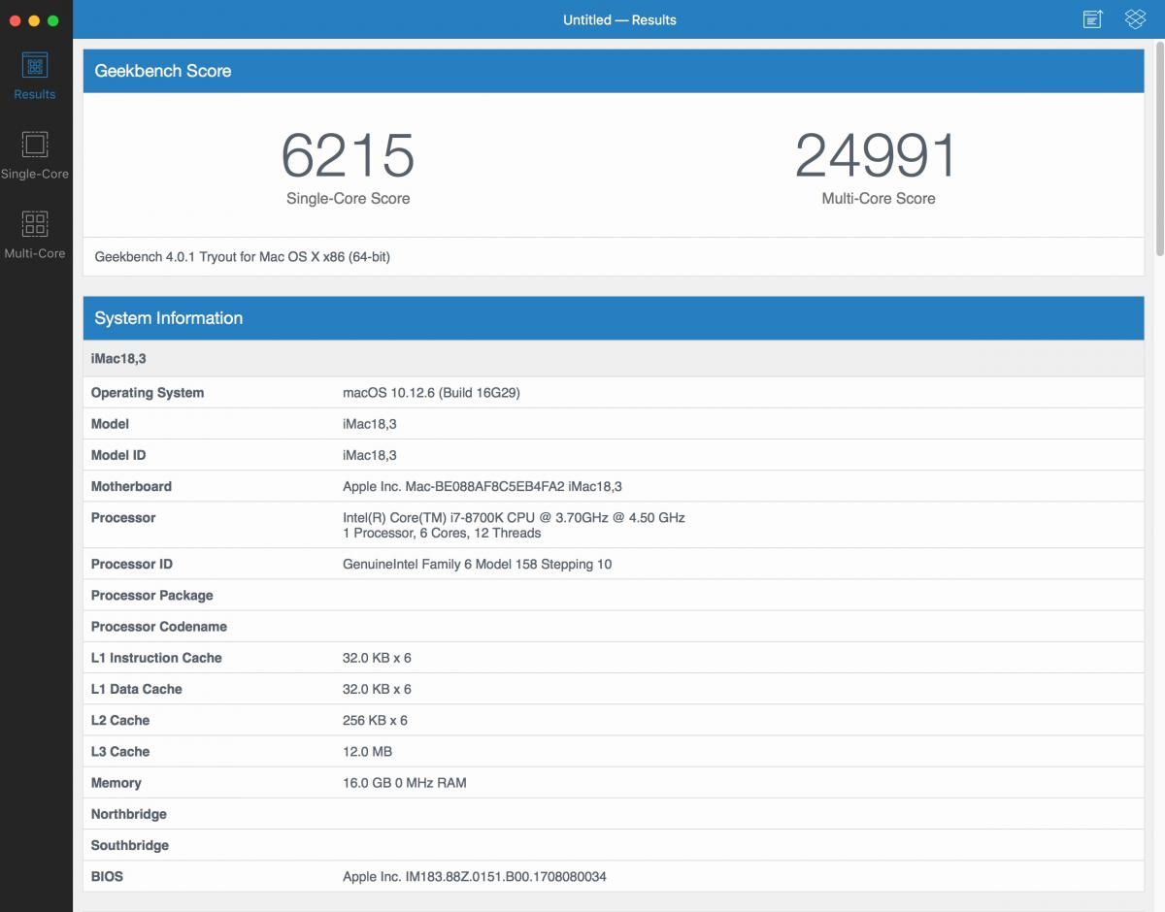Click the L3 Cache row label
The width and height of the screenshot is (1165, 912).
pyautogui.click(x=120, y=751)
